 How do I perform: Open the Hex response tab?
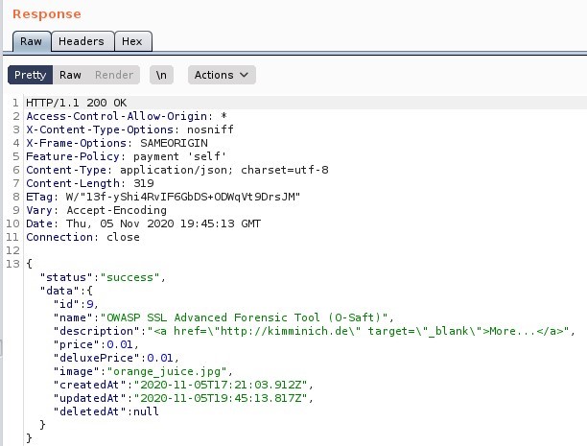pyautogui.click(x=132, y=41)
